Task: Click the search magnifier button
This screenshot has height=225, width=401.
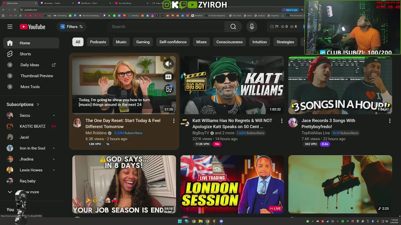Action: [x=233, y=27]
